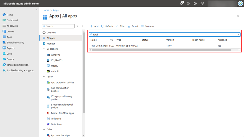Screen dimensions: 244x137
Task: Click the Home breadcrumb link
Action: pos(46,10)
